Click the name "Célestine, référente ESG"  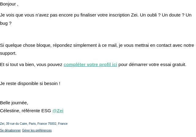click(25, 111)
